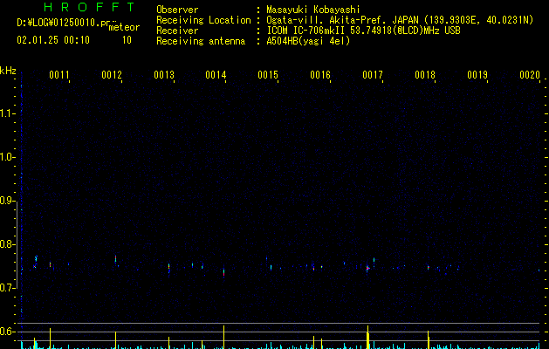
Task: Click the 'Observer' field label
Action: [177, 10]
